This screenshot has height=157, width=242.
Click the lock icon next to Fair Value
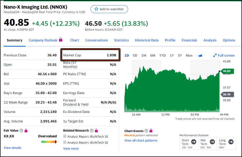pyautogui.click(x=26, y=131)
